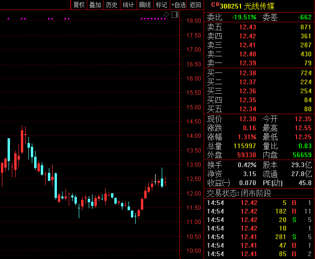Activate the 画线 drawing tool
The height and width of the screenshot is (259, 315).
(x=145, y=5)
